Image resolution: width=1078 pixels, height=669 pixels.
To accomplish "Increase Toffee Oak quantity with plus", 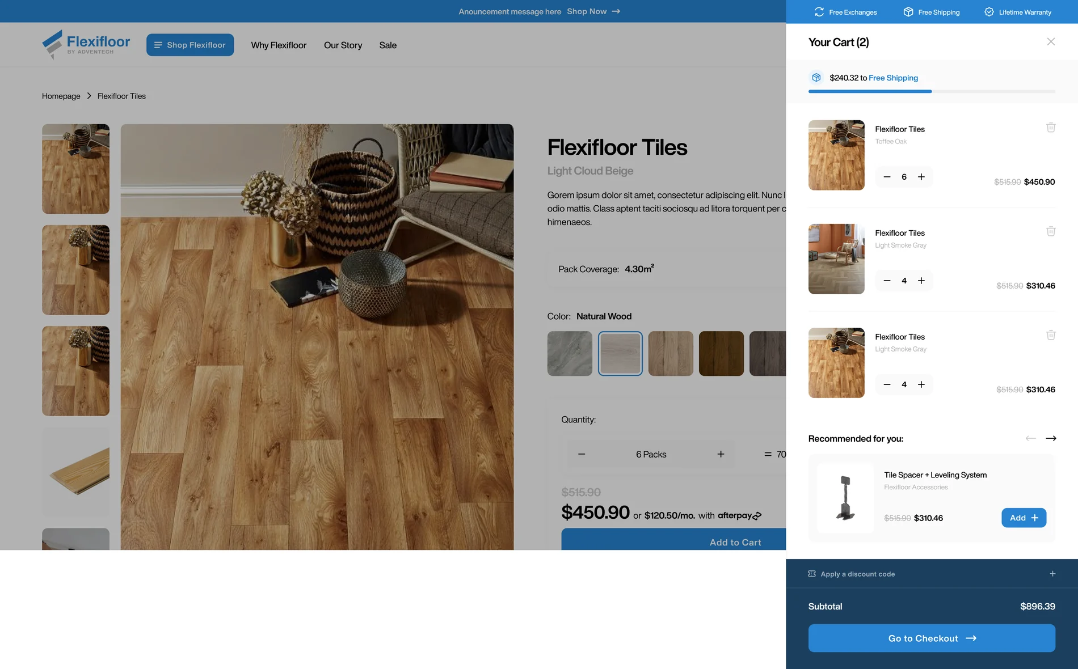I will point(921,177).
